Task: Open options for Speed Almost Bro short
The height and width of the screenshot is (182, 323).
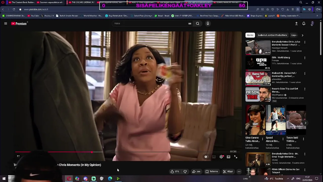Action: 283,139
